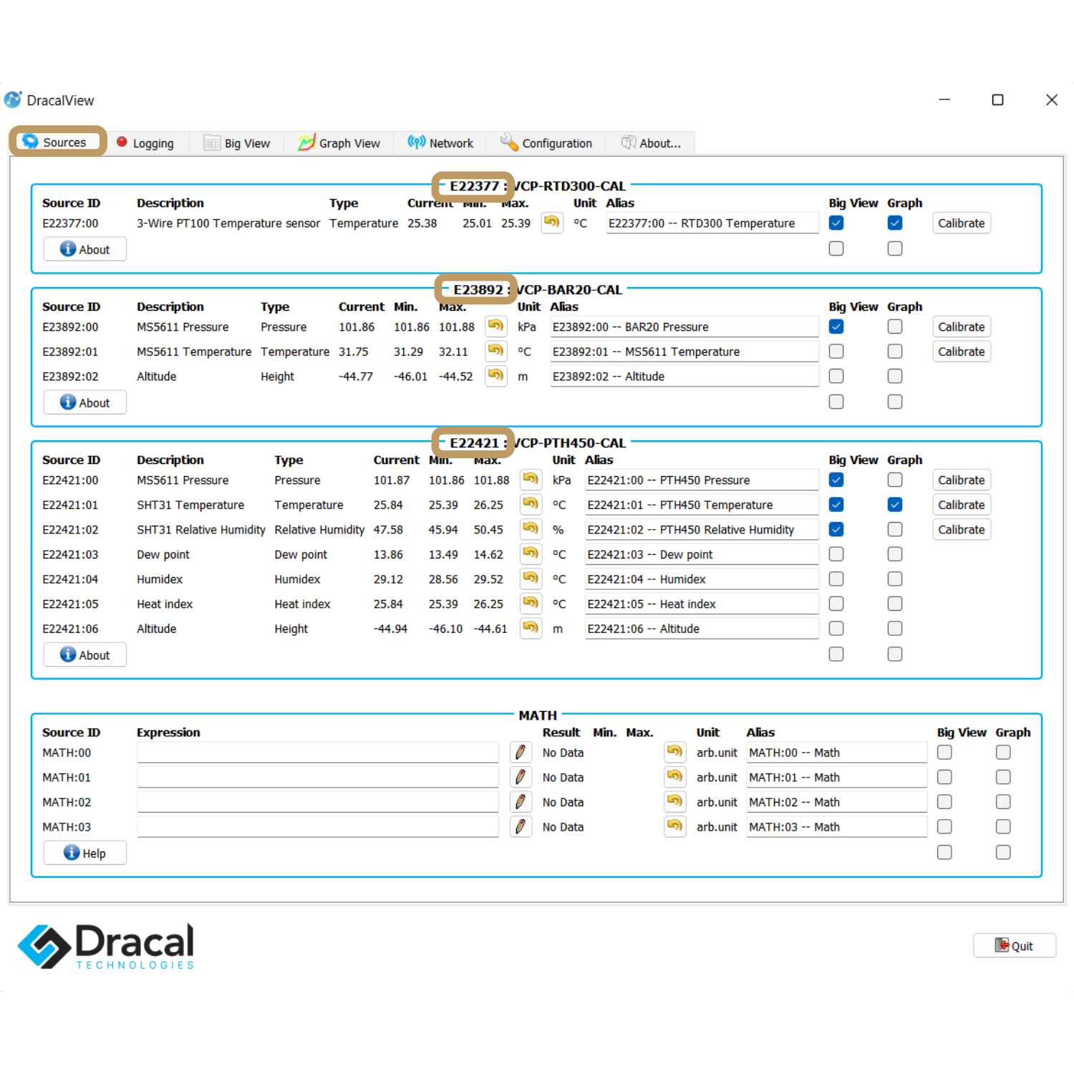
Task: Reset min/max for E22421:04 Humidex
Action: [531, 579]
